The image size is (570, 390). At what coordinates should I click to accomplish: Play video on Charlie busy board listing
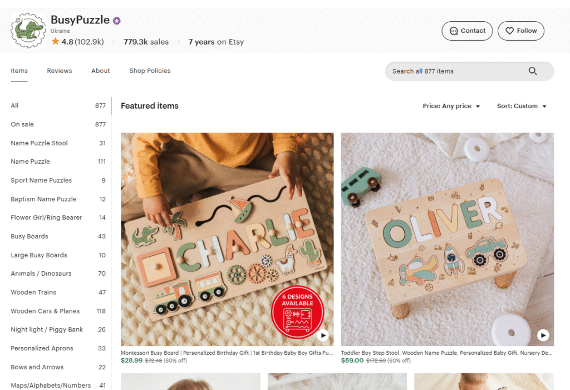322,335
